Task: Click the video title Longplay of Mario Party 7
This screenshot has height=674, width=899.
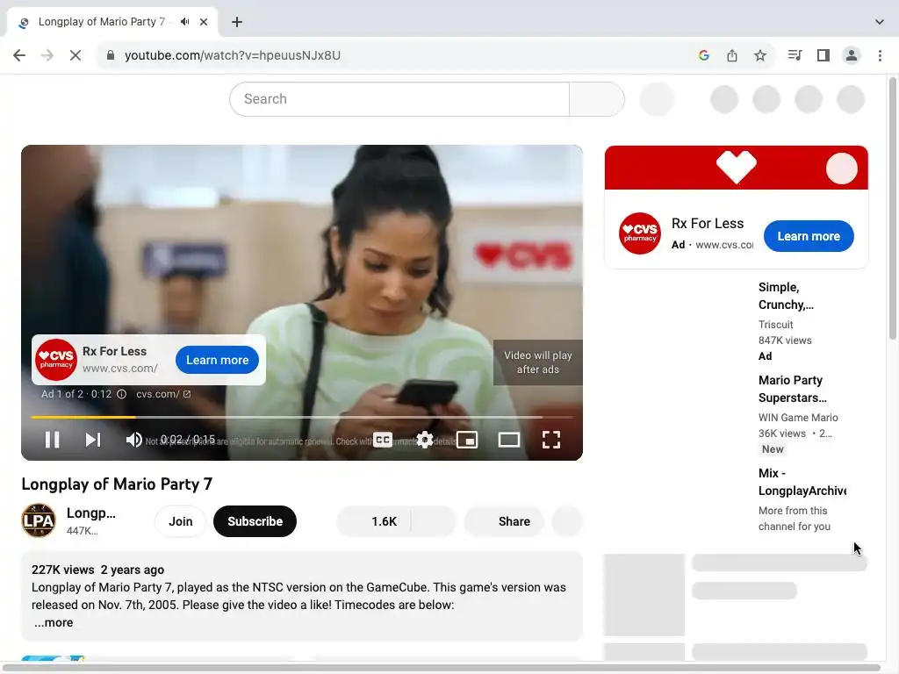Action: pos(117,484)
